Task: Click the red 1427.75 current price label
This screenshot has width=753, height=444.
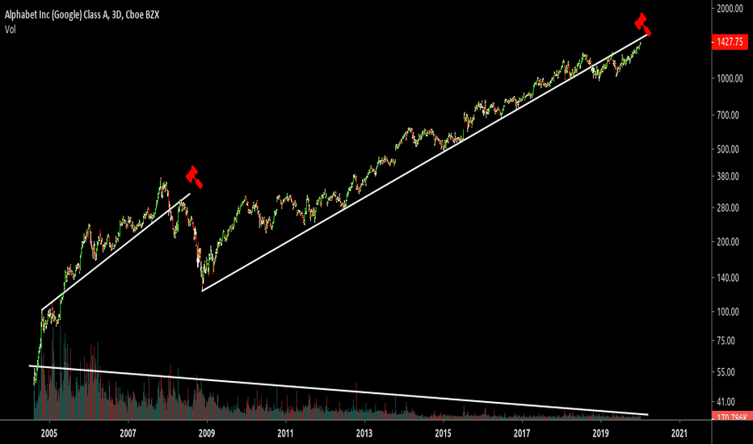Action: (730, 42)
